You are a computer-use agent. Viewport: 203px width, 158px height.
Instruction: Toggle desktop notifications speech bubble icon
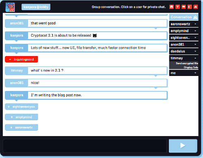pyautogui.click(x=184, y=7)
